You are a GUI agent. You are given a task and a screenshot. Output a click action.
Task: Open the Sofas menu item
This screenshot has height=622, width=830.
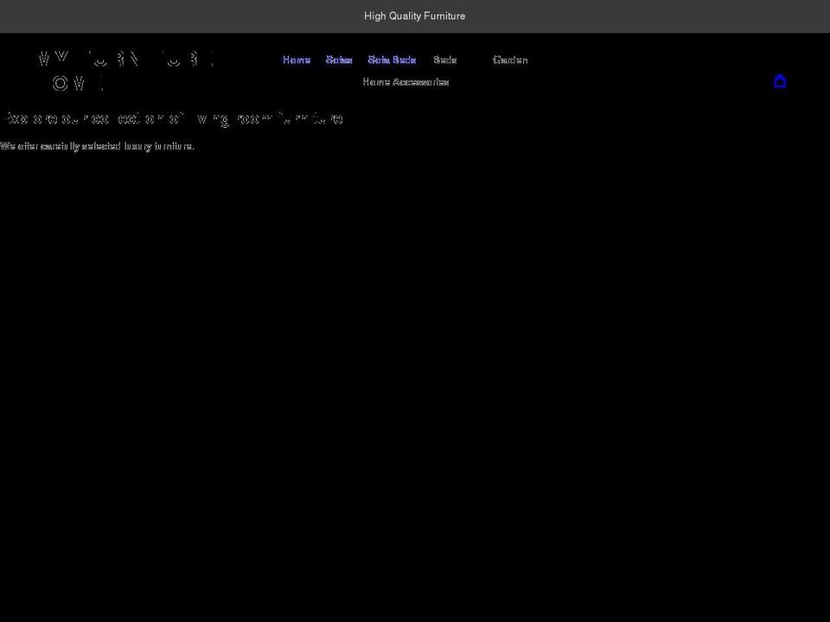coord(339,60)
